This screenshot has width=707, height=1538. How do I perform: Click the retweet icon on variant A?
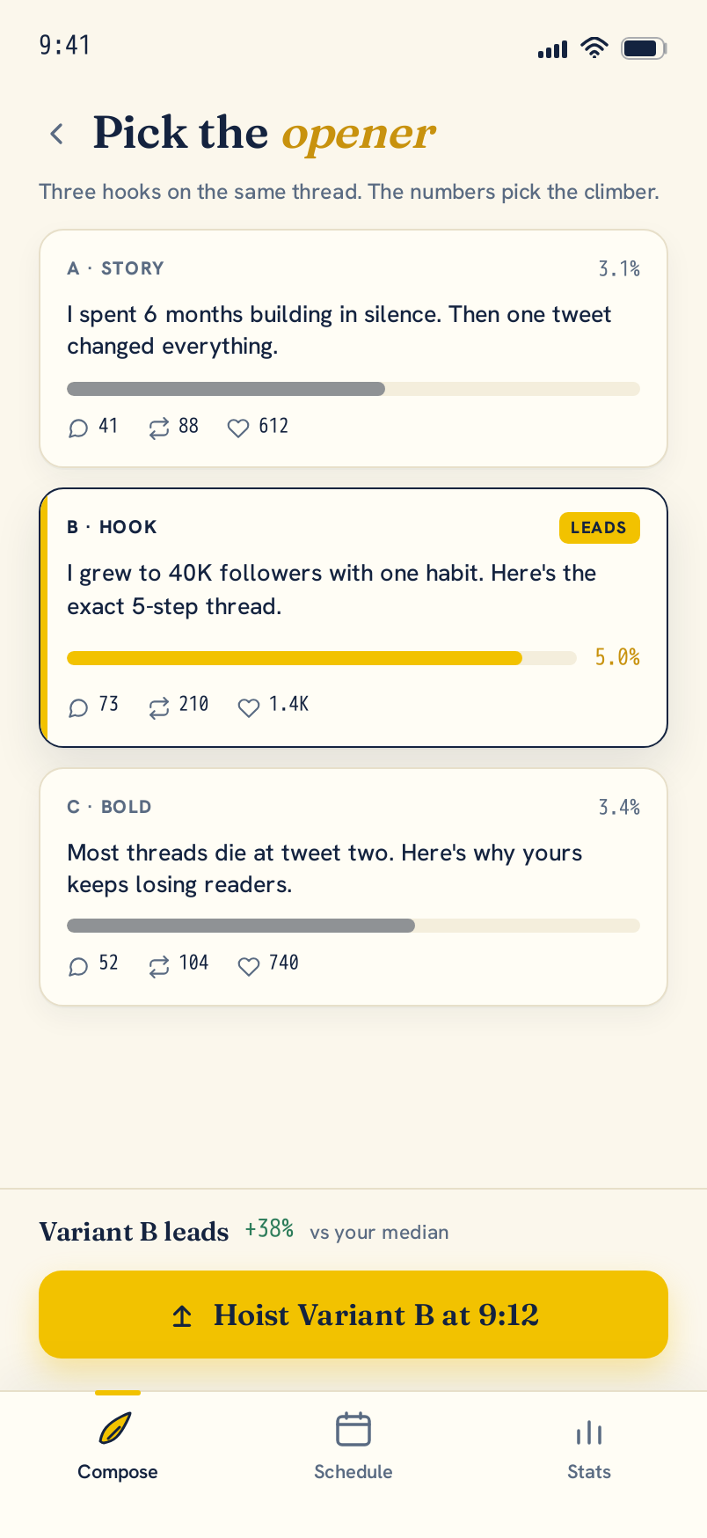158,428
